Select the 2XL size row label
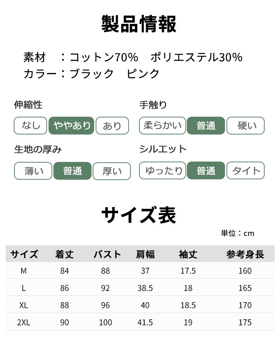The image size is (278, 342). click(x=24, y=322)
